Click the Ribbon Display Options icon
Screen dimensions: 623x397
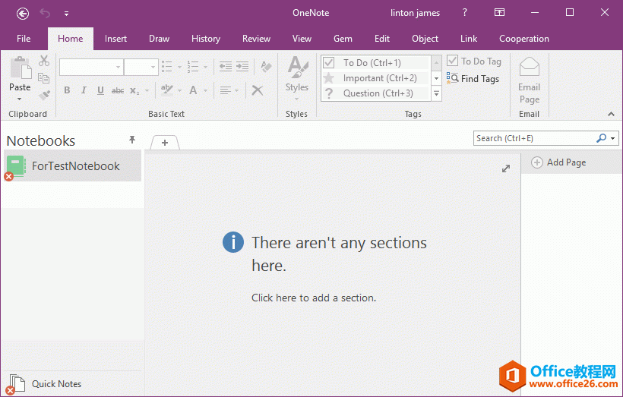[x=499, y=13]
